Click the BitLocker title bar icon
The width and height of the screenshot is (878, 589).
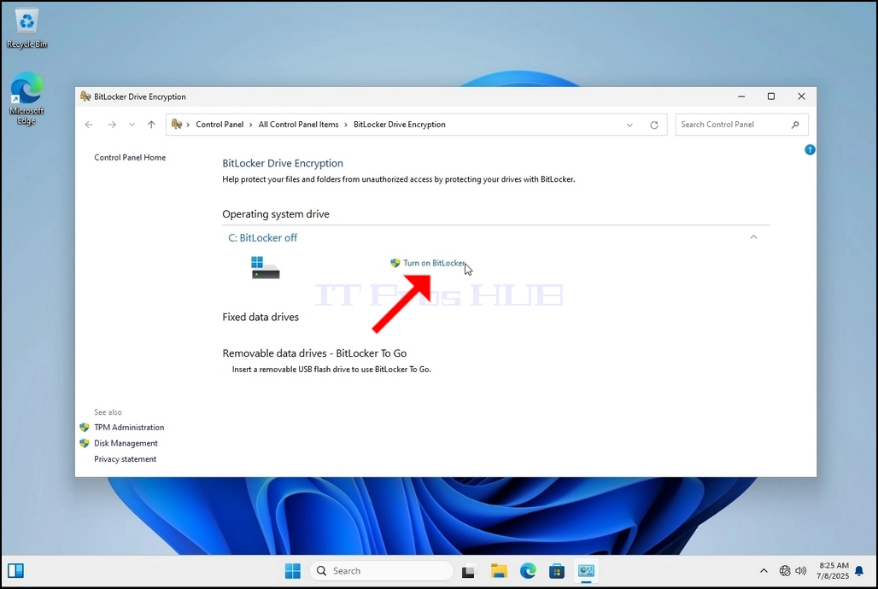85,96
